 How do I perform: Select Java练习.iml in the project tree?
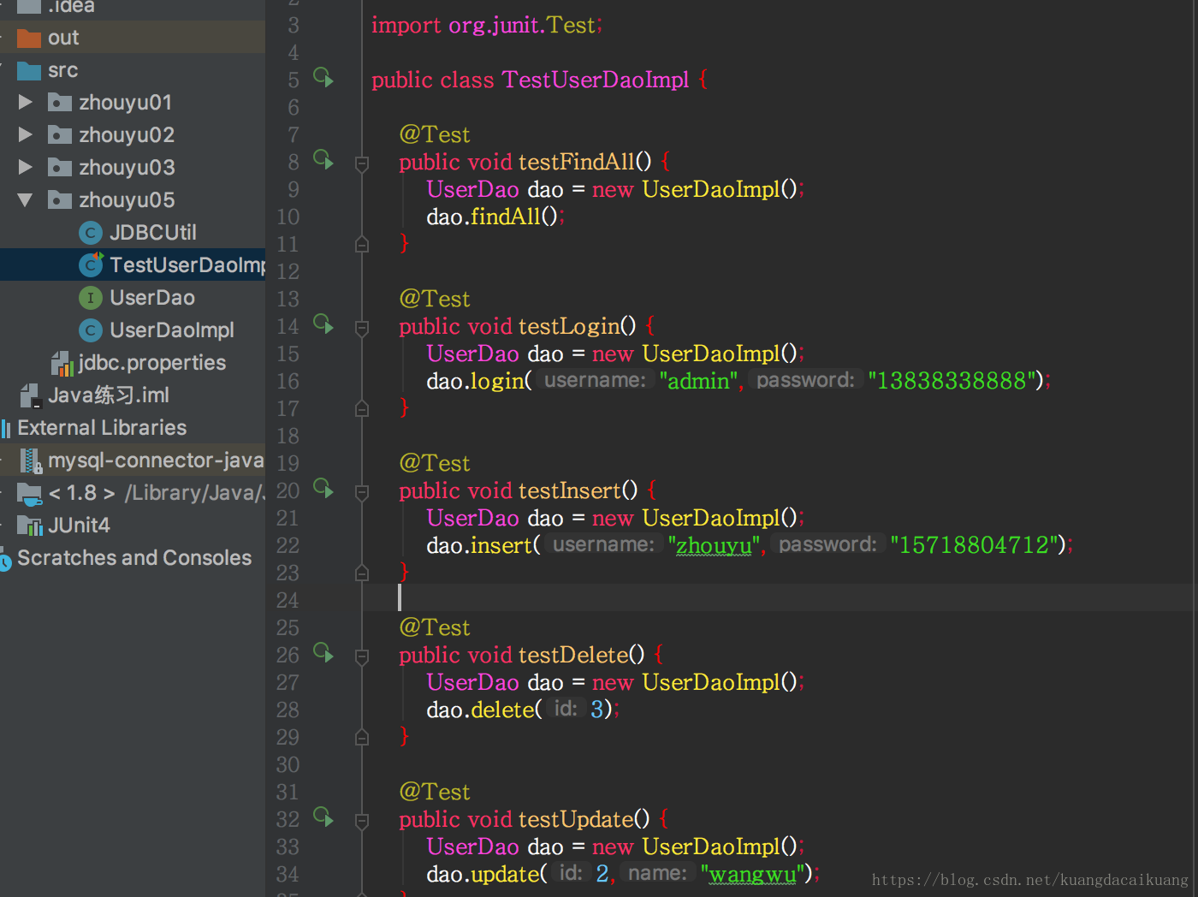coord(109,395)
